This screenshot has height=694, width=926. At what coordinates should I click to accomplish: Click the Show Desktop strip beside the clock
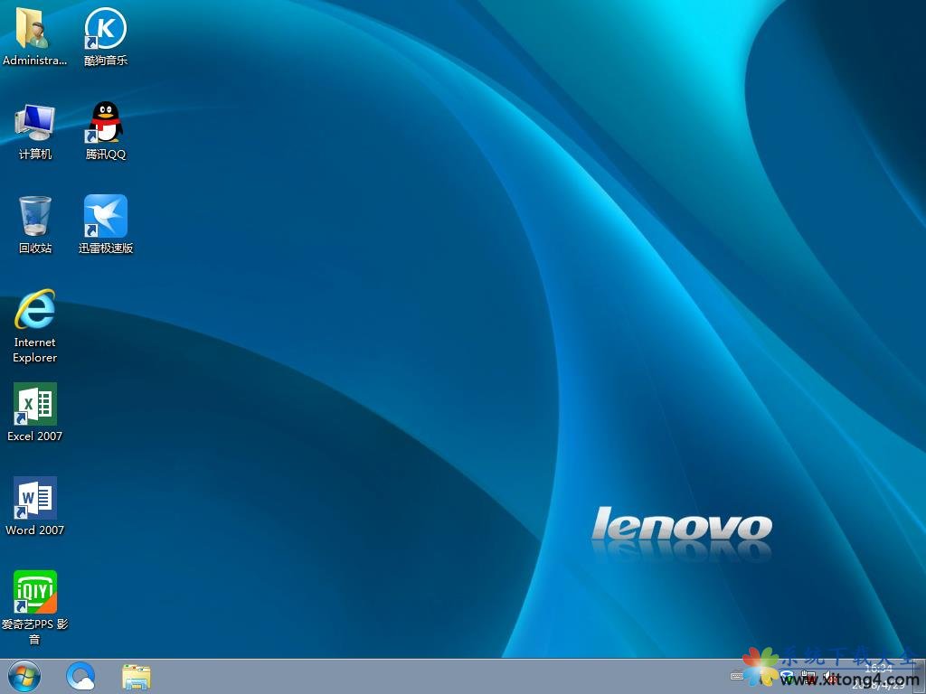pos(921,676)
